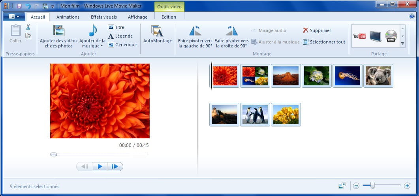Image resolution: width=419 pixels, height=196 pixels.
Task: Select the yellow tulips clip thumbnail
Action: tap(286, 115)
